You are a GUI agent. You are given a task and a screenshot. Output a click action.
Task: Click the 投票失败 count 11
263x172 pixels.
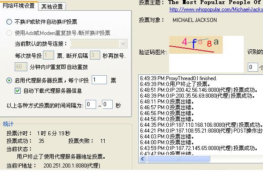coord(103,141)
